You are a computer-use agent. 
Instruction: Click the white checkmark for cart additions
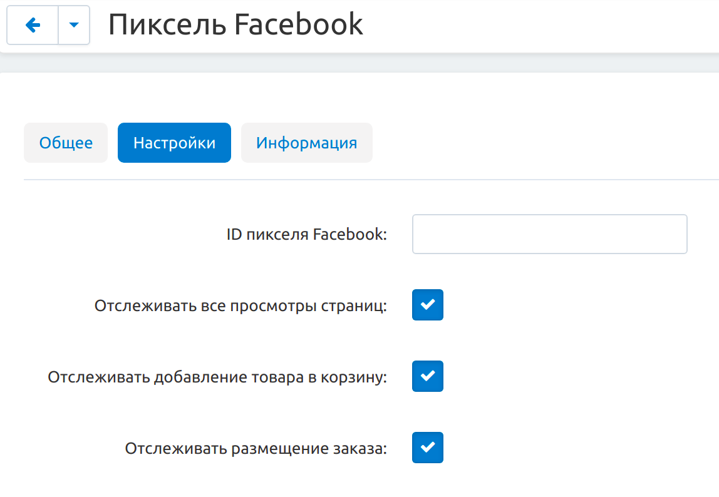(x=427, y=376)
